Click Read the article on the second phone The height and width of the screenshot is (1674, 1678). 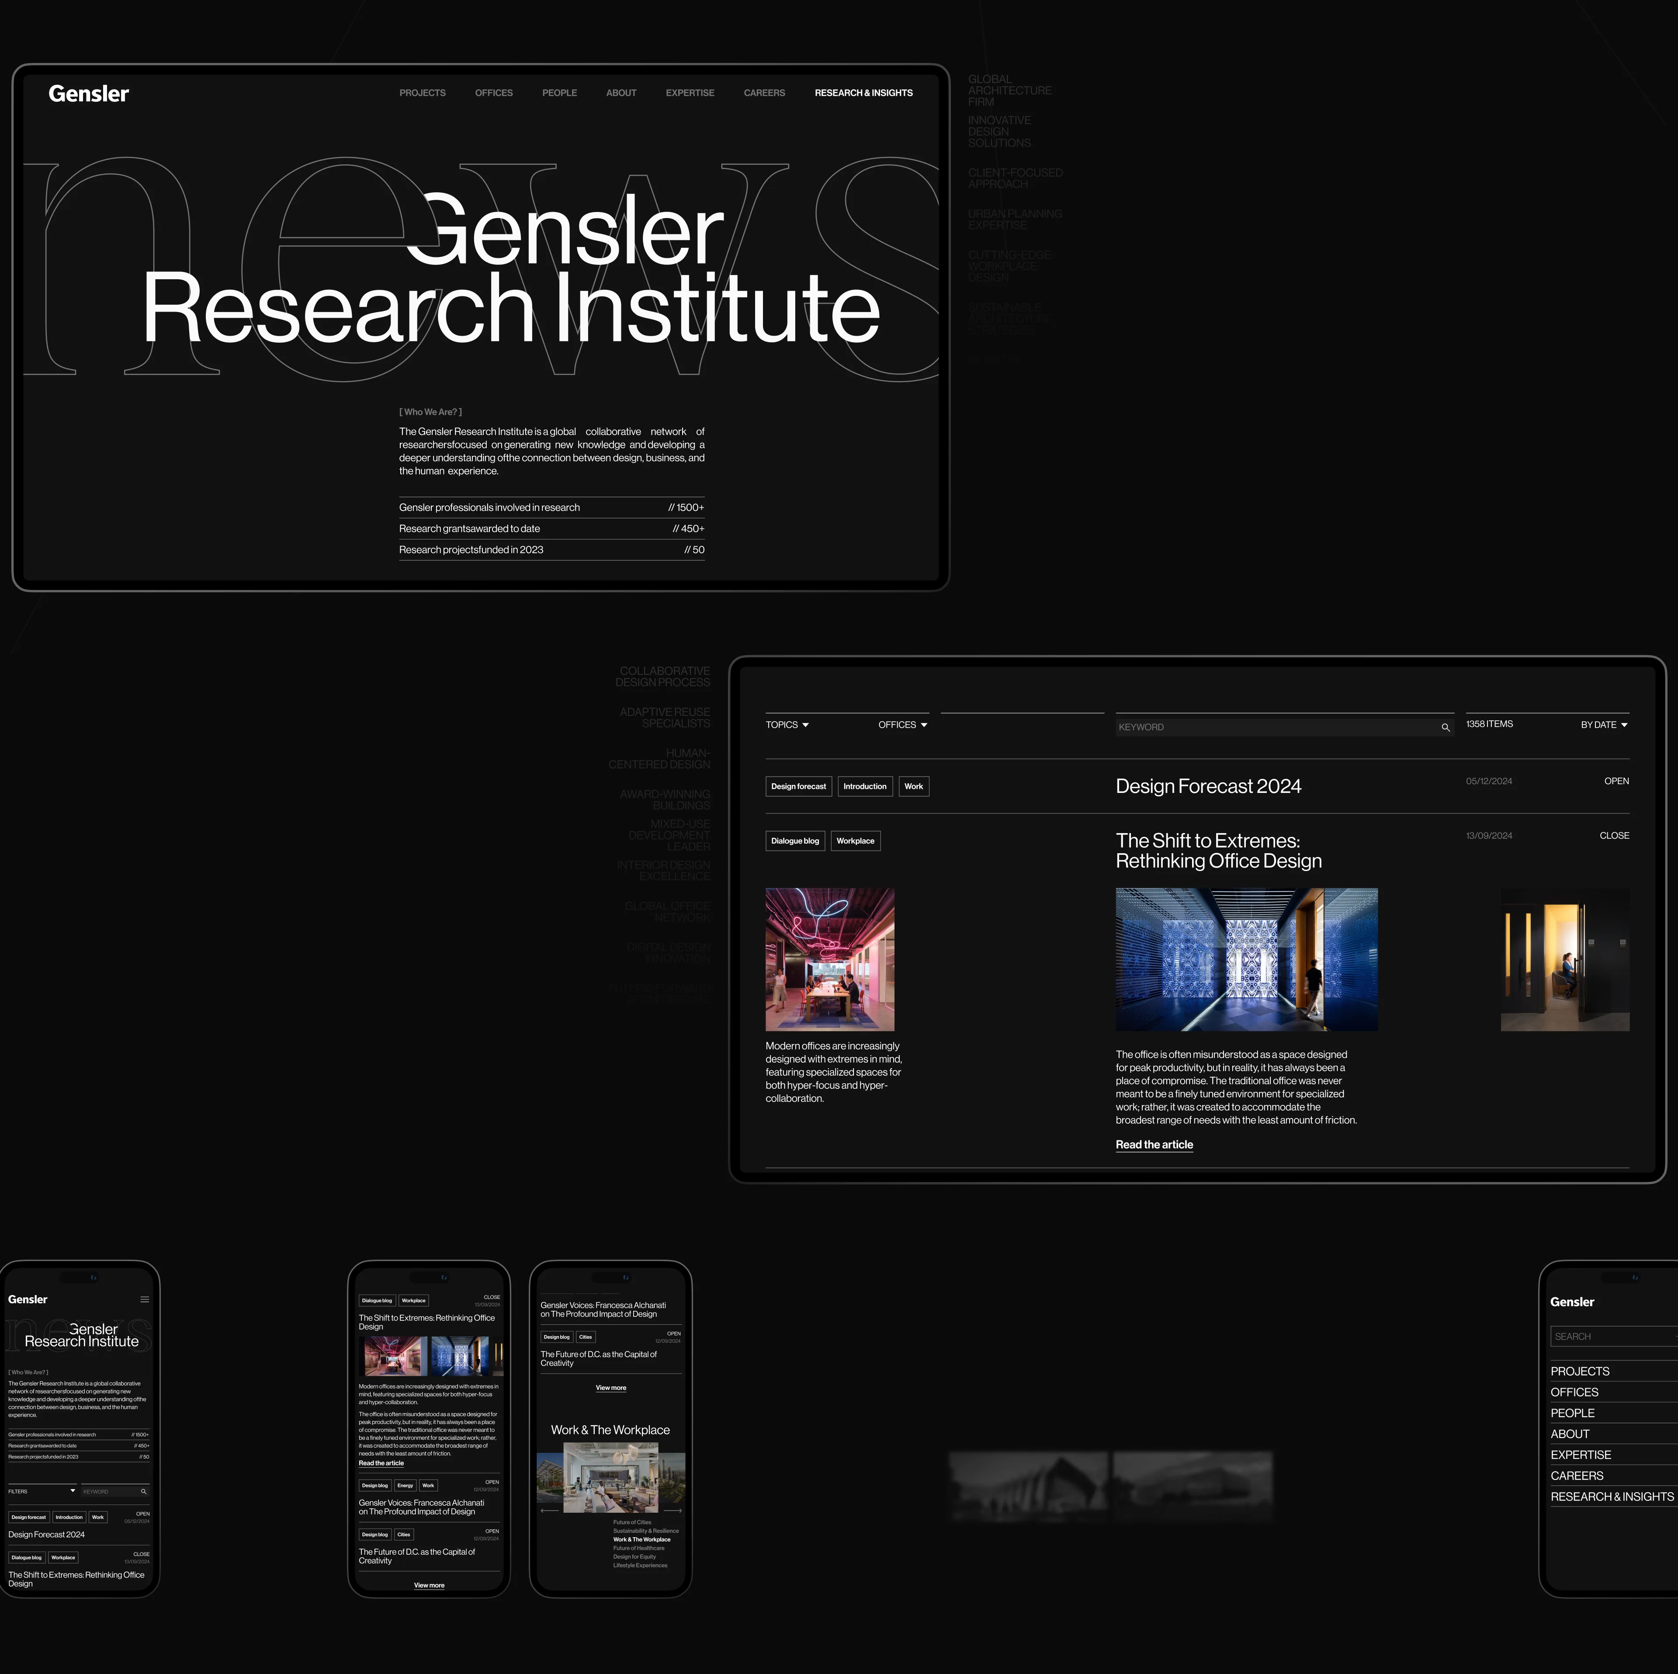[381, 1464]
